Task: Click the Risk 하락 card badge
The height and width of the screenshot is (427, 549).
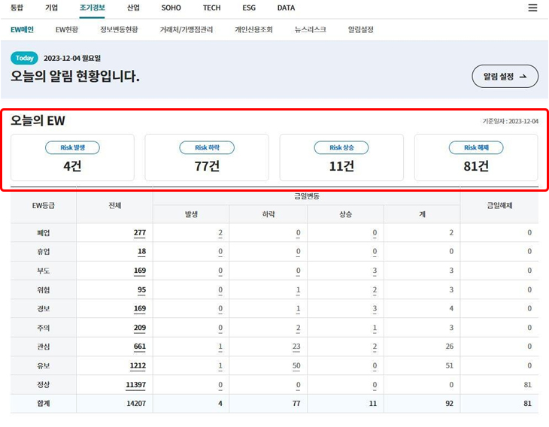Action: (207, 148)
